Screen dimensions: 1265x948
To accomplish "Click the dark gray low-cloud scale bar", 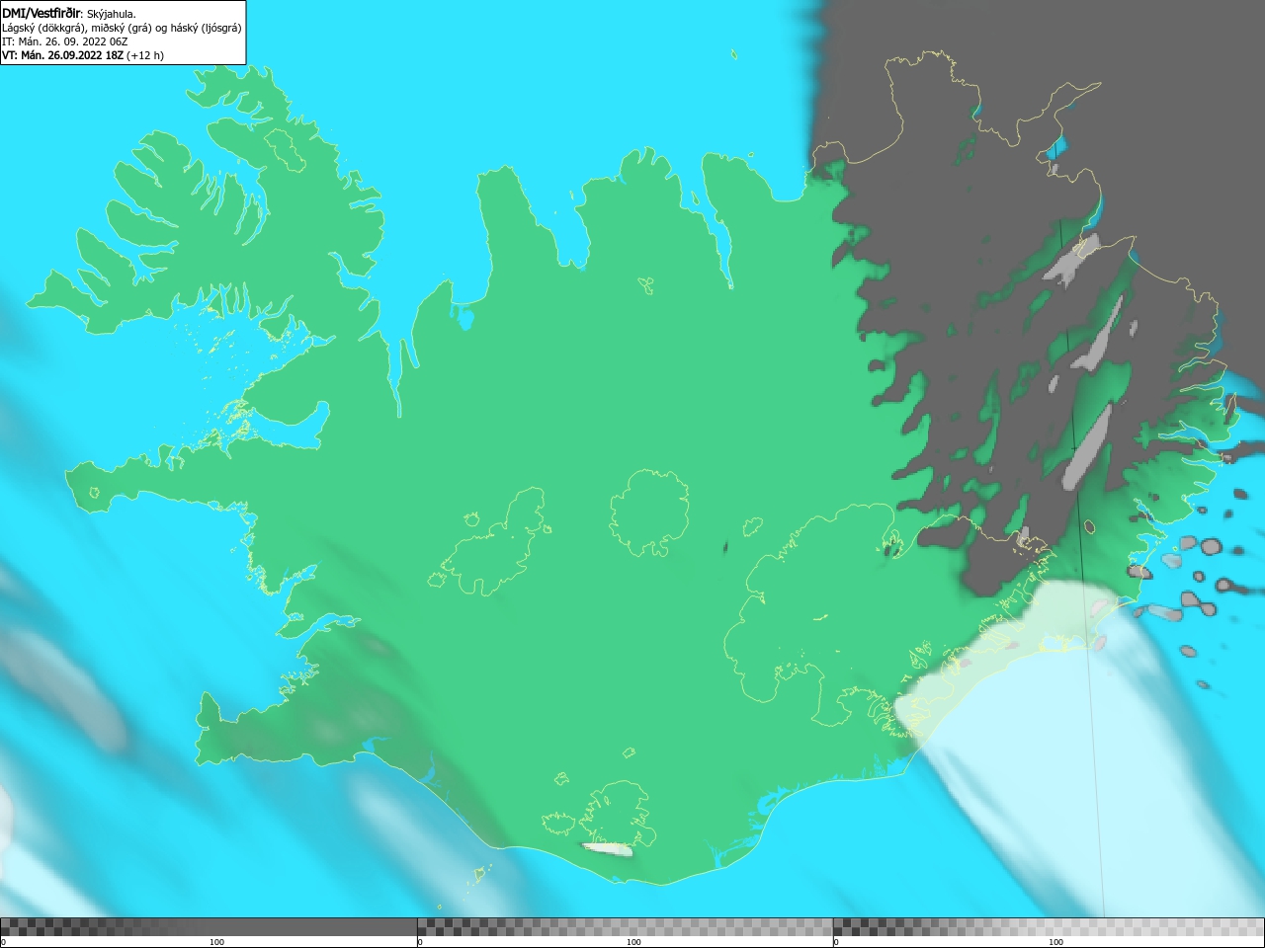I will pos(209,927).
